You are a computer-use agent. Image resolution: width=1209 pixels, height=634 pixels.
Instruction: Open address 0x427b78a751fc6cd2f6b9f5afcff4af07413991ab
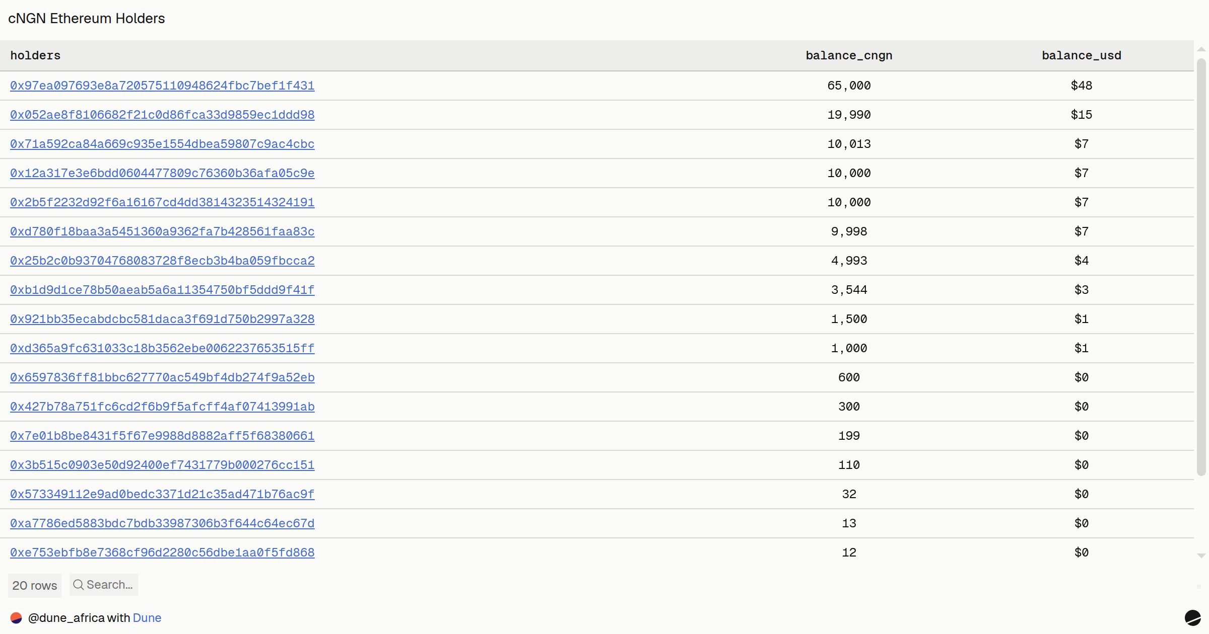click(x=162, y=407)
